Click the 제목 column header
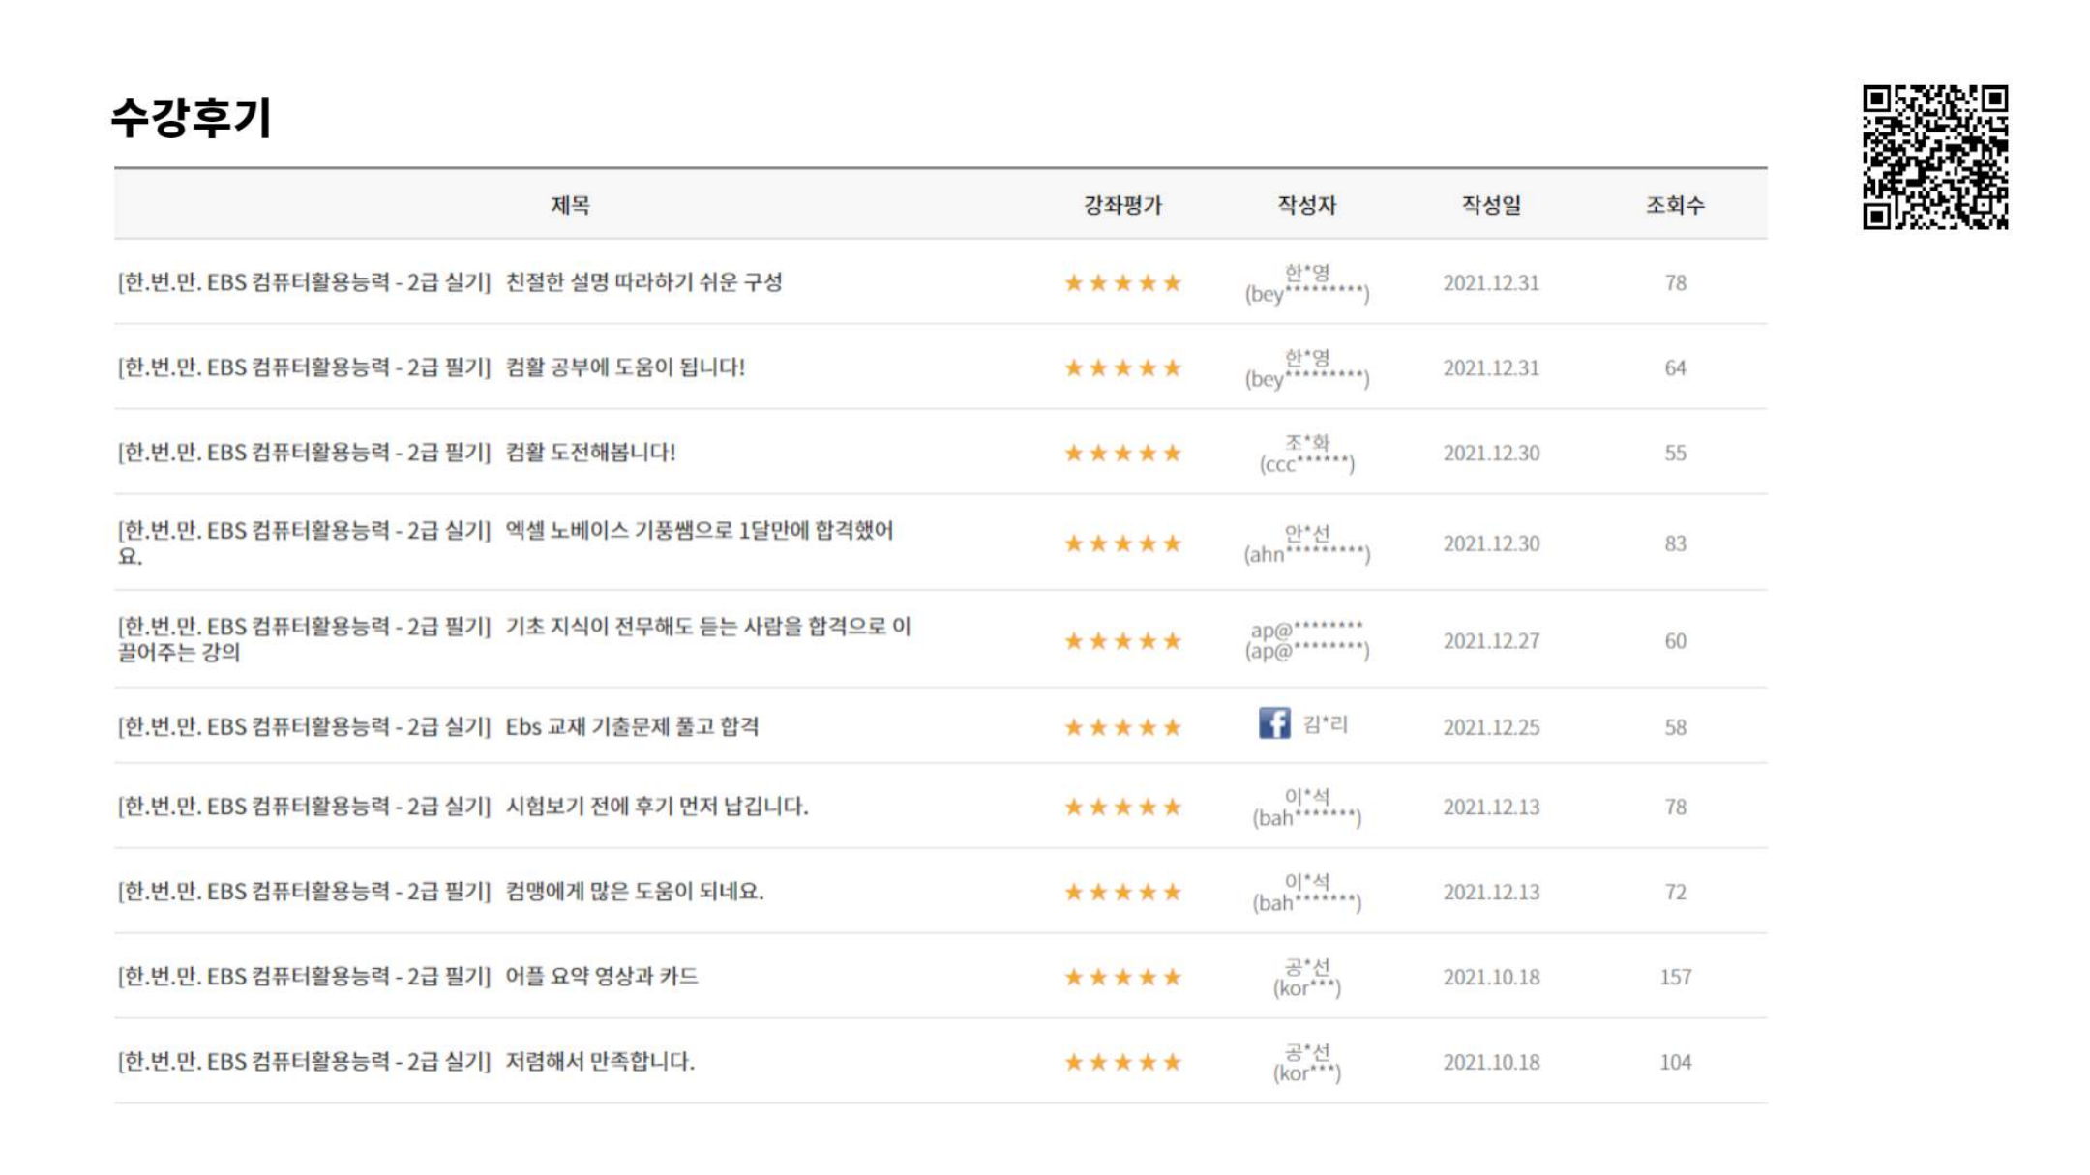 [x=570, y=205]
